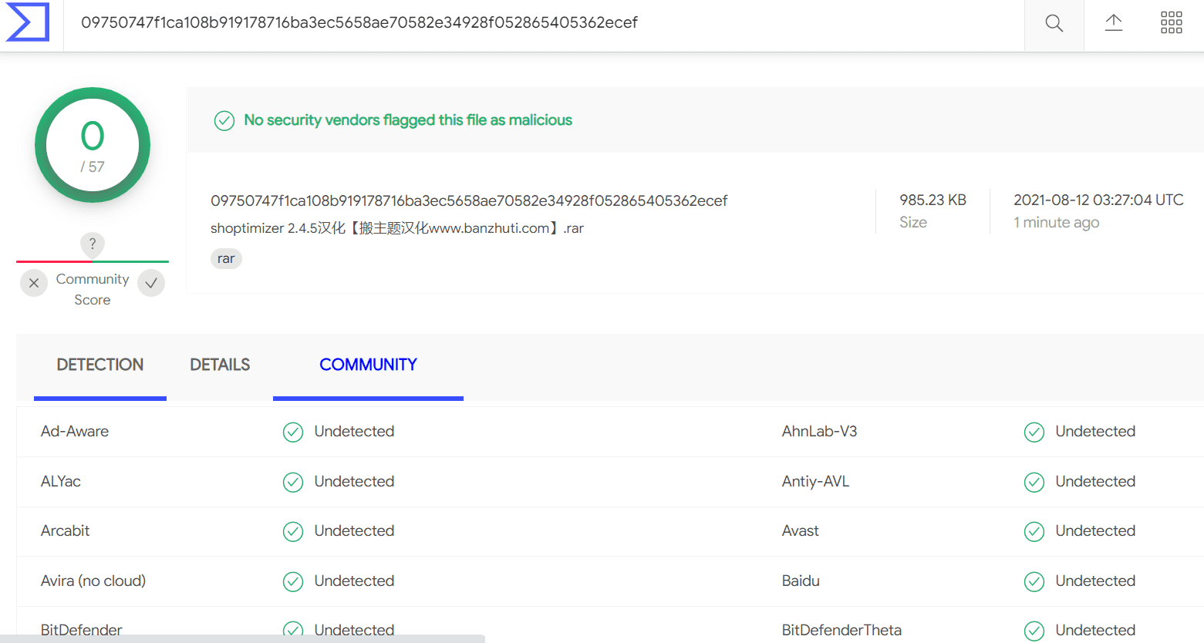Click Undetected result for Avast
1204x643 pixels.
1095,530
